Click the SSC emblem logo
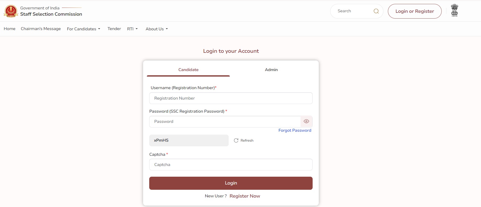The width and height of the screenshot is (481, 207). tap(10, 11)
